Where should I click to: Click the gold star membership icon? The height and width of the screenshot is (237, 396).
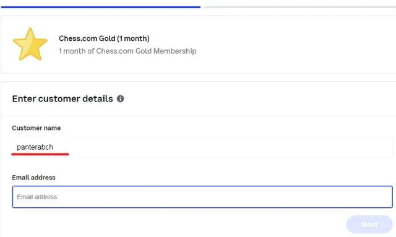click(x=30, y=44)
